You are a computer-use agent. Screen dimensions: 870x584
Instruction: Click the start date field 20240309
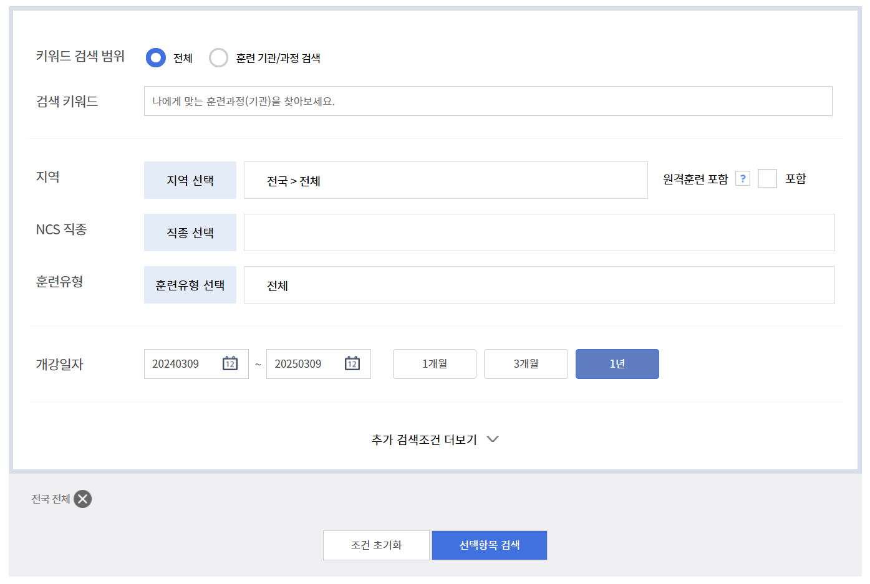click(x=196, y=364)
